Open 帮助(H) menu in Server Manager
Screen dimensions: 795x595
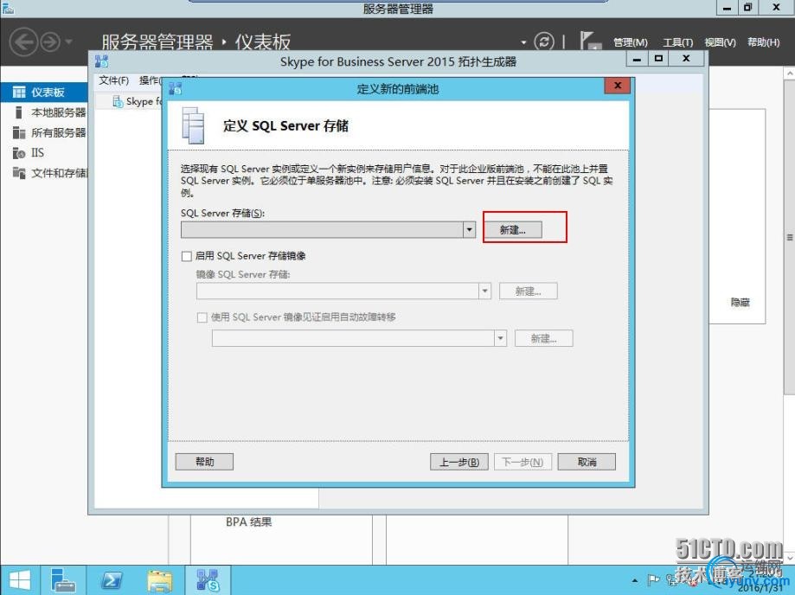764,42
